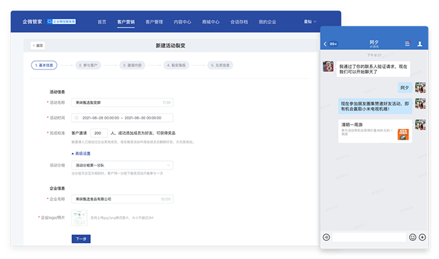Click the 阿夕 message bubble
The image size is (439, 259).
point(405,88)
